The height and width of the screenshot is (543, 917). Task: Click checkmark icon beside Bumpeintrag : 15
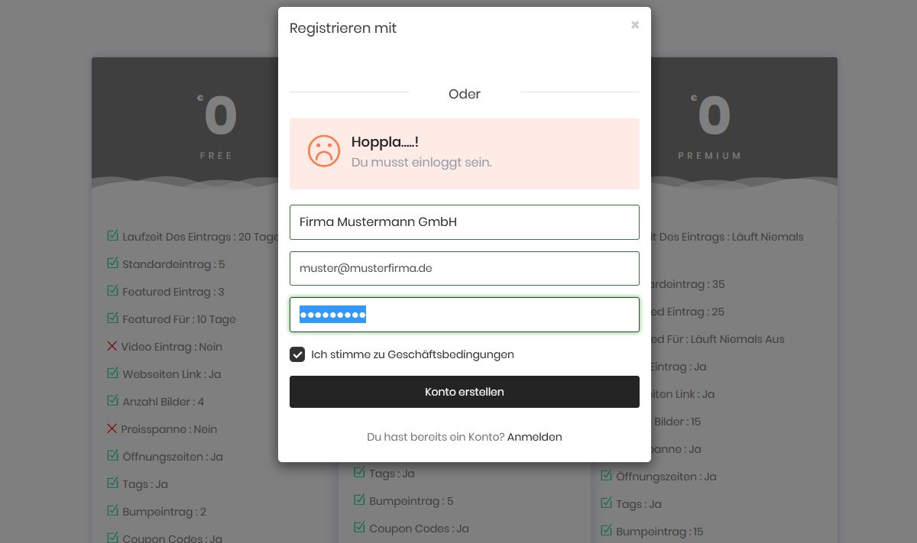[x=607, y=531]
